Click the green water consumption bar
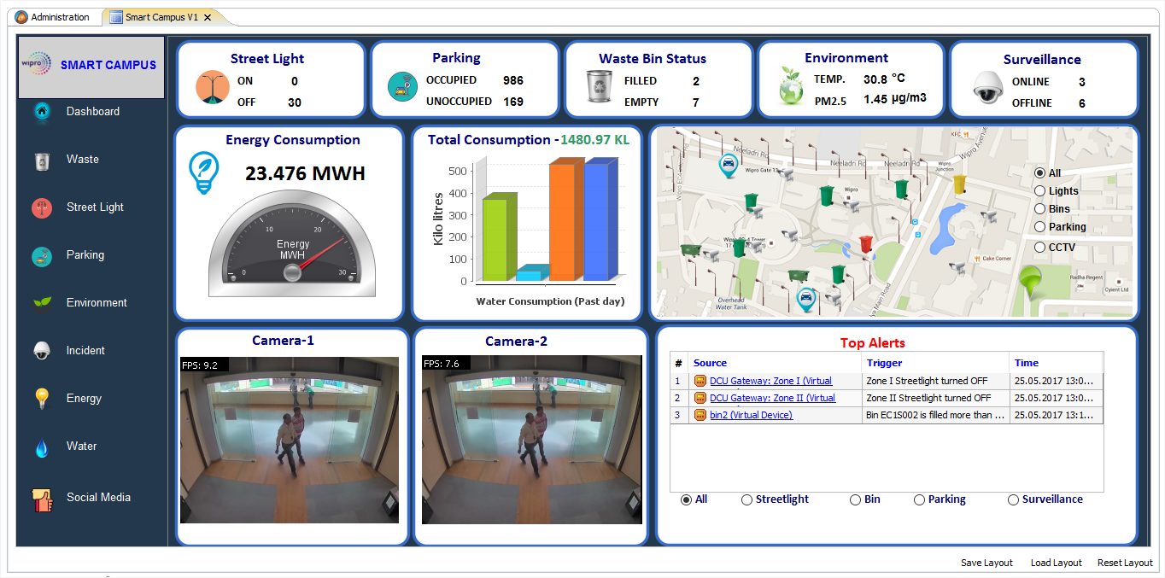 499,238
